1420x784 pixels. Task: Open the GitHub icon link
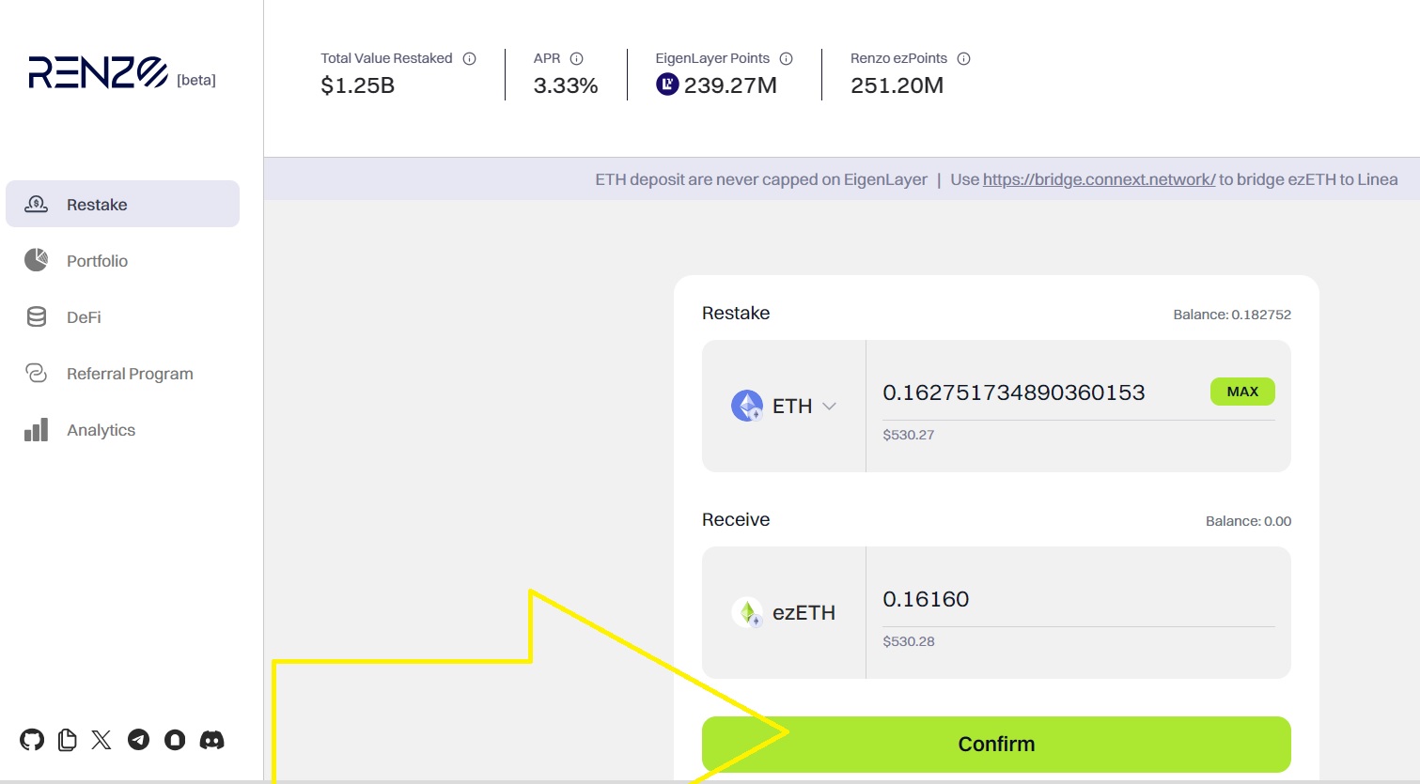coord(32,740)
